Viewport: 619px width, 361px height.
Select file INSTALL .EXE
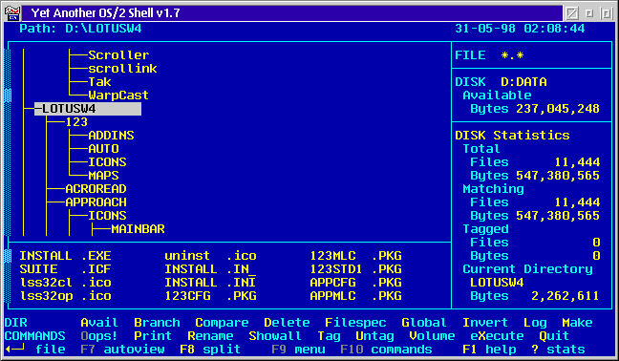(65, 256)
